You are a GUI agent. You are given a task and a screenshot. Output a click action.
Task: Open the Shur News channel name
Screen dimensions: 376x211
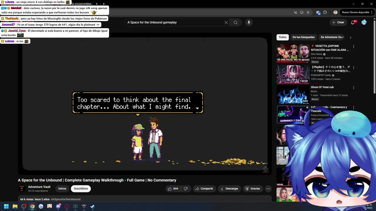pos(316,54)
